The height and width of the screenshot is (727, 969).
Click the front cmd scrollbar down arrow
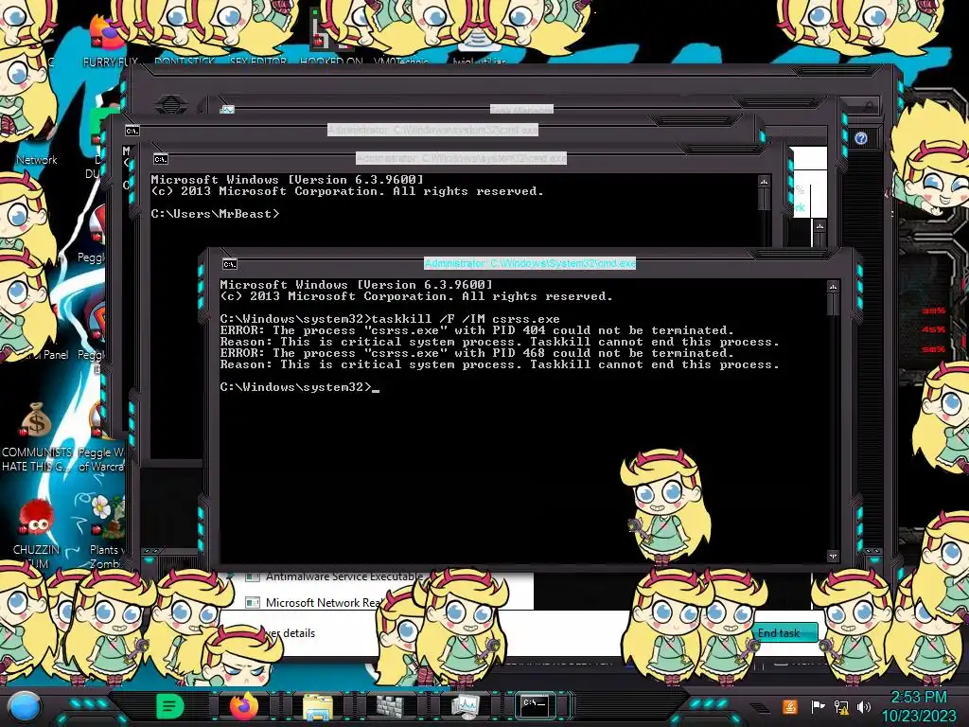coord(833,557)
